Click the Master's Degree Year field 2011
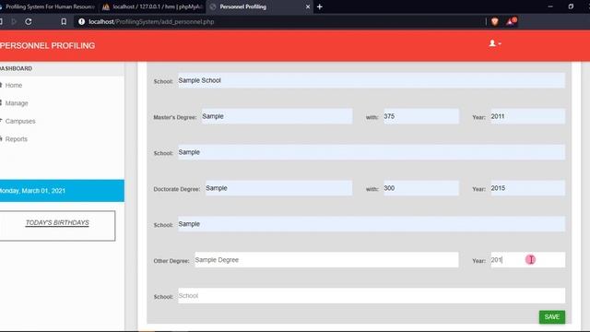 pos(527,116)
